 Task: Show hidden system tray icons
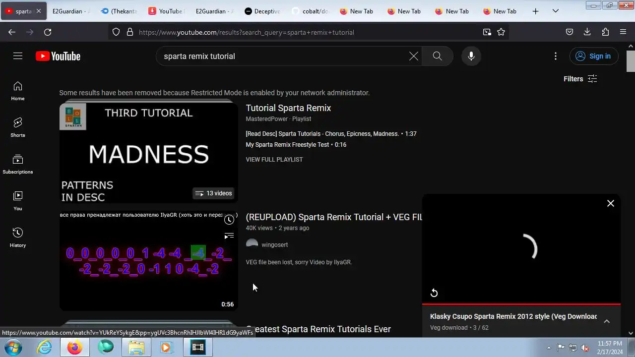548,348
